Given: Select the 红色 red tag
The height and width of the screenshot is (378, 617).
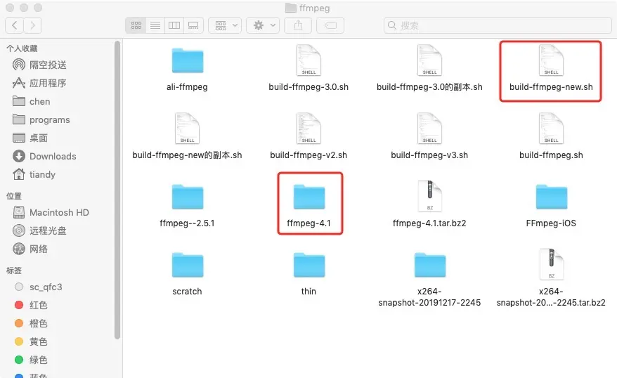Looking at the screenshot, I should (x=31, y=305).
